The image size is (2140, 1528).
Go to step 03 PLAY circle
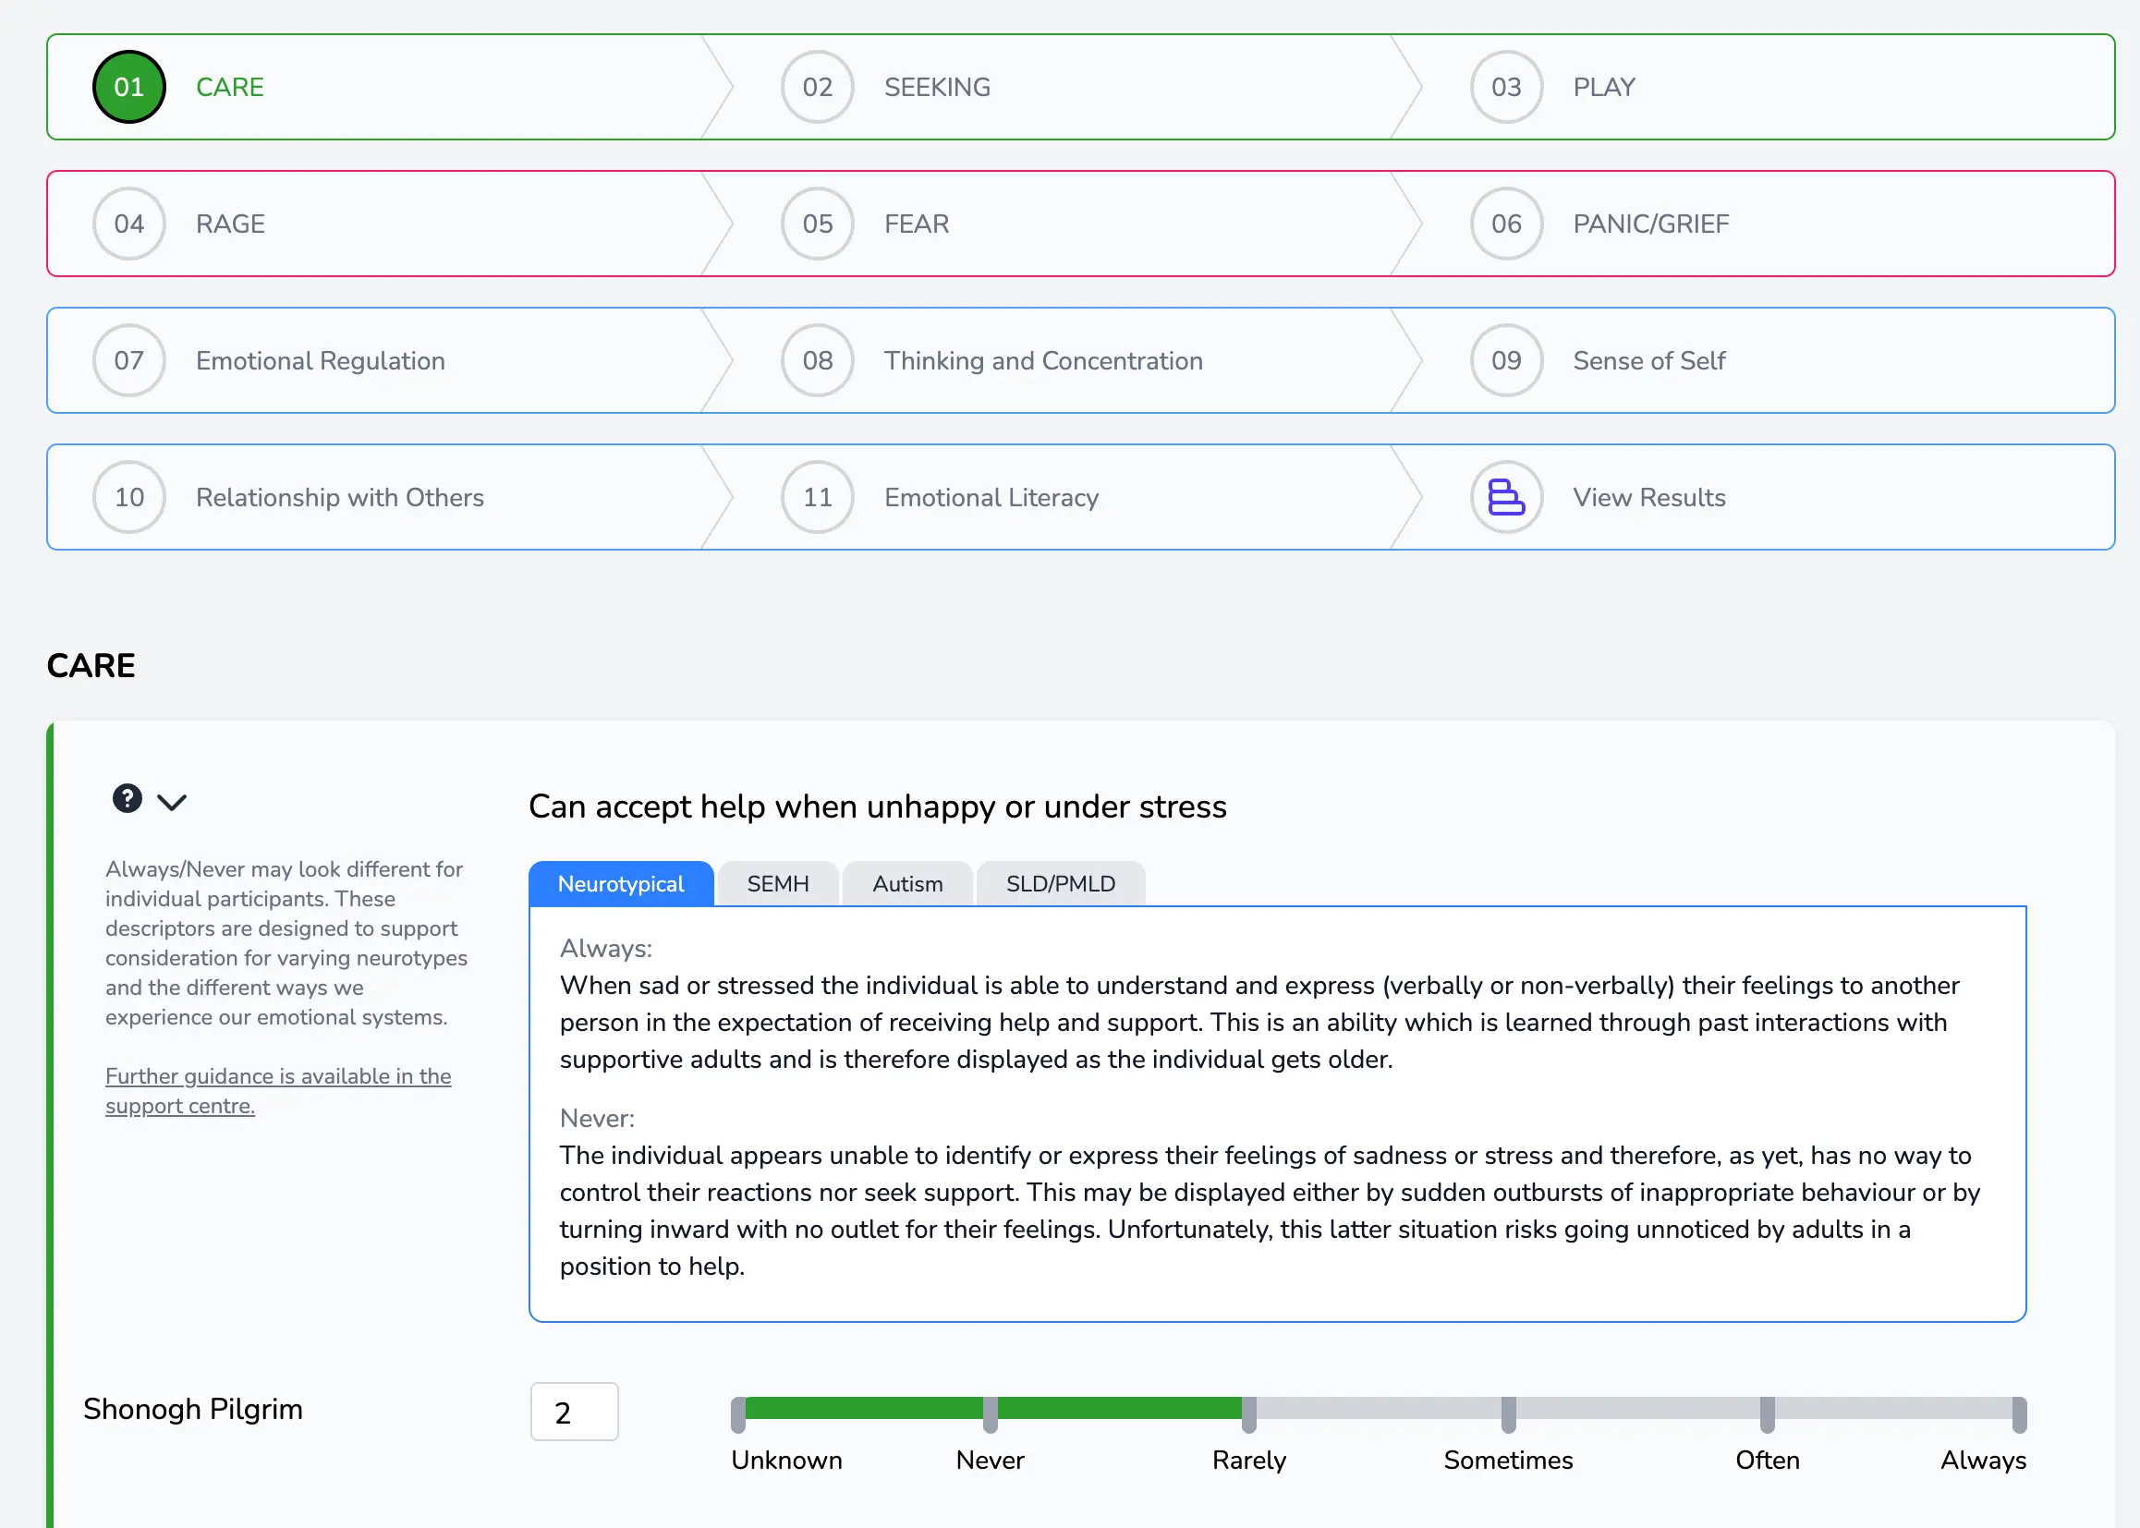pyautogui.click(x=1506, y=87)
